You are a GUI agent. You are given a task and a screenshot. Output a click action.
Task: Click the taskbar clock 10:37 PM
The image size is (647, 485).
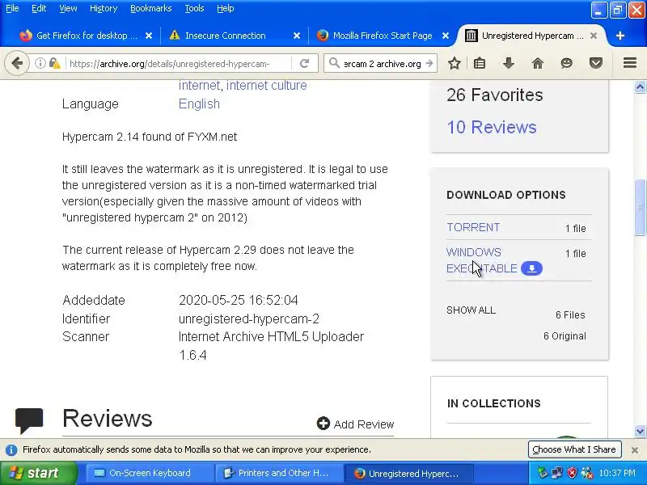pos(617,473)
